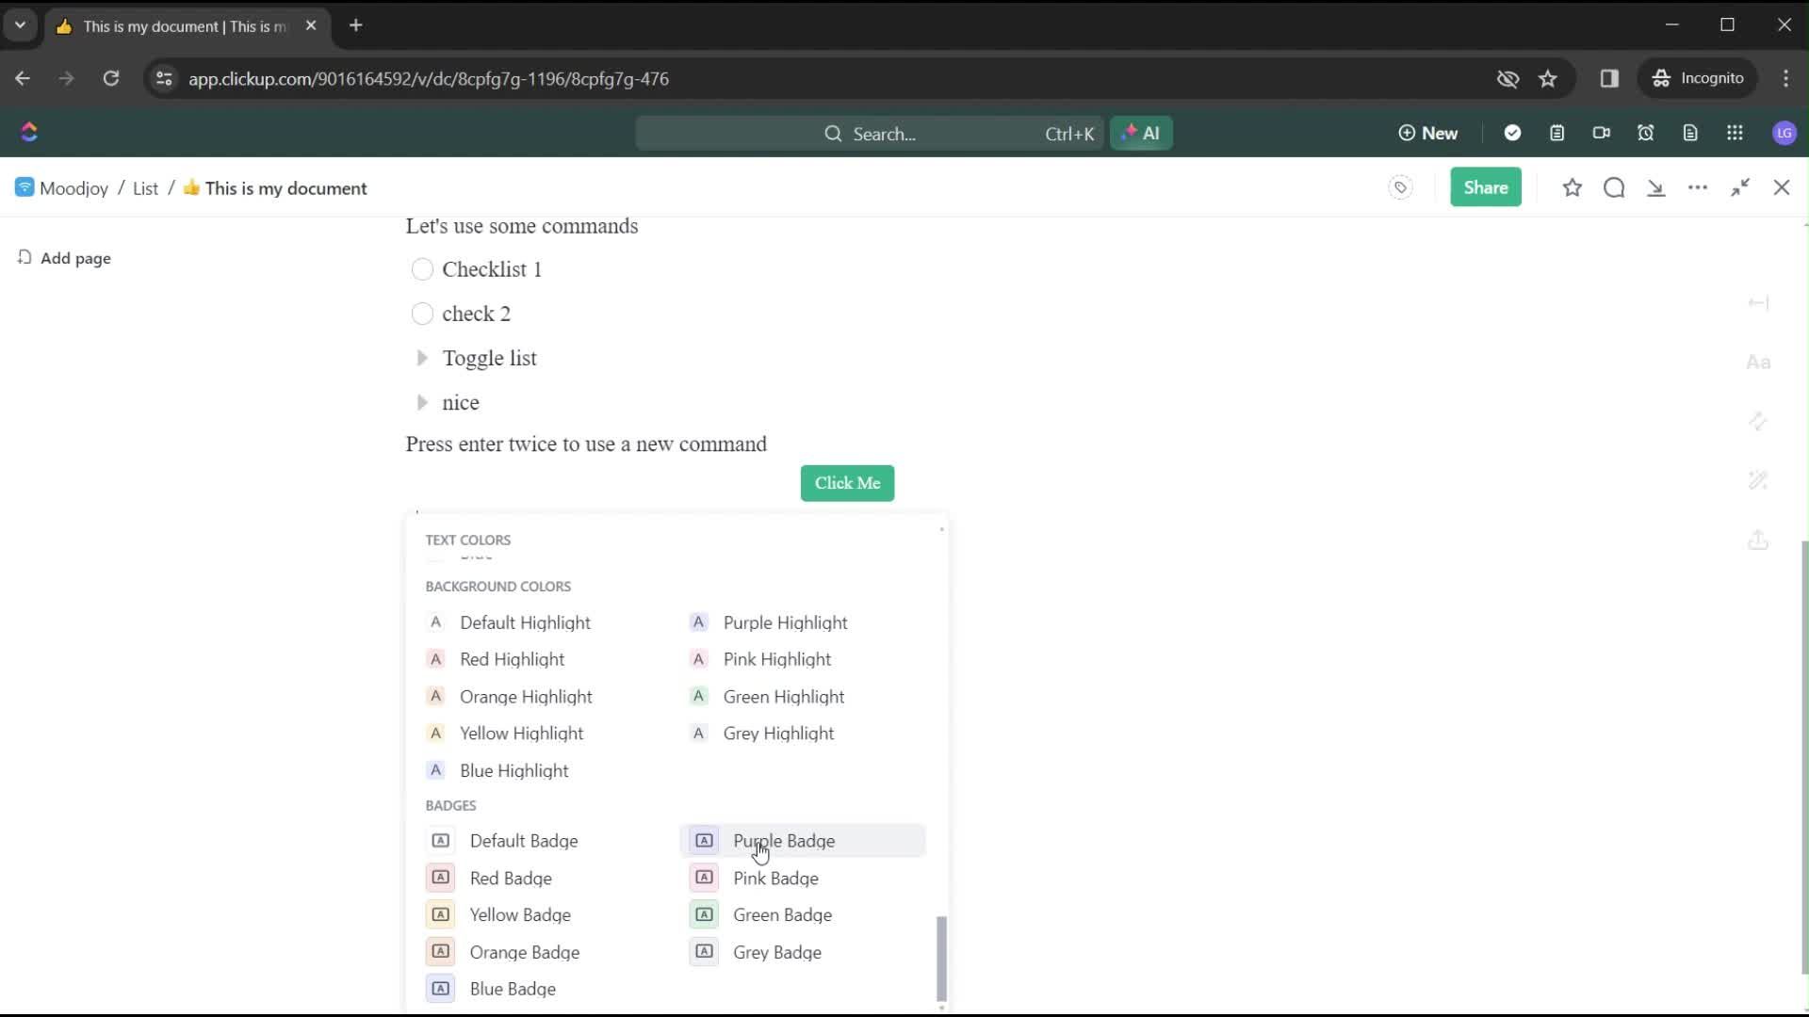
Task: Open Chrome three-dot menu
Action: coord(1786,79)
